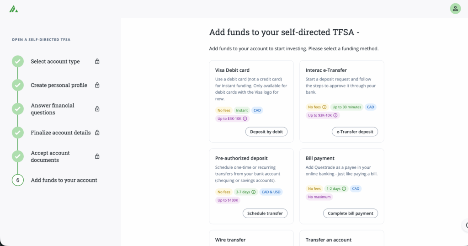Open the Wire transfer funding card
The width and height of the screenshot is (468, 246).
pos(251,239)
